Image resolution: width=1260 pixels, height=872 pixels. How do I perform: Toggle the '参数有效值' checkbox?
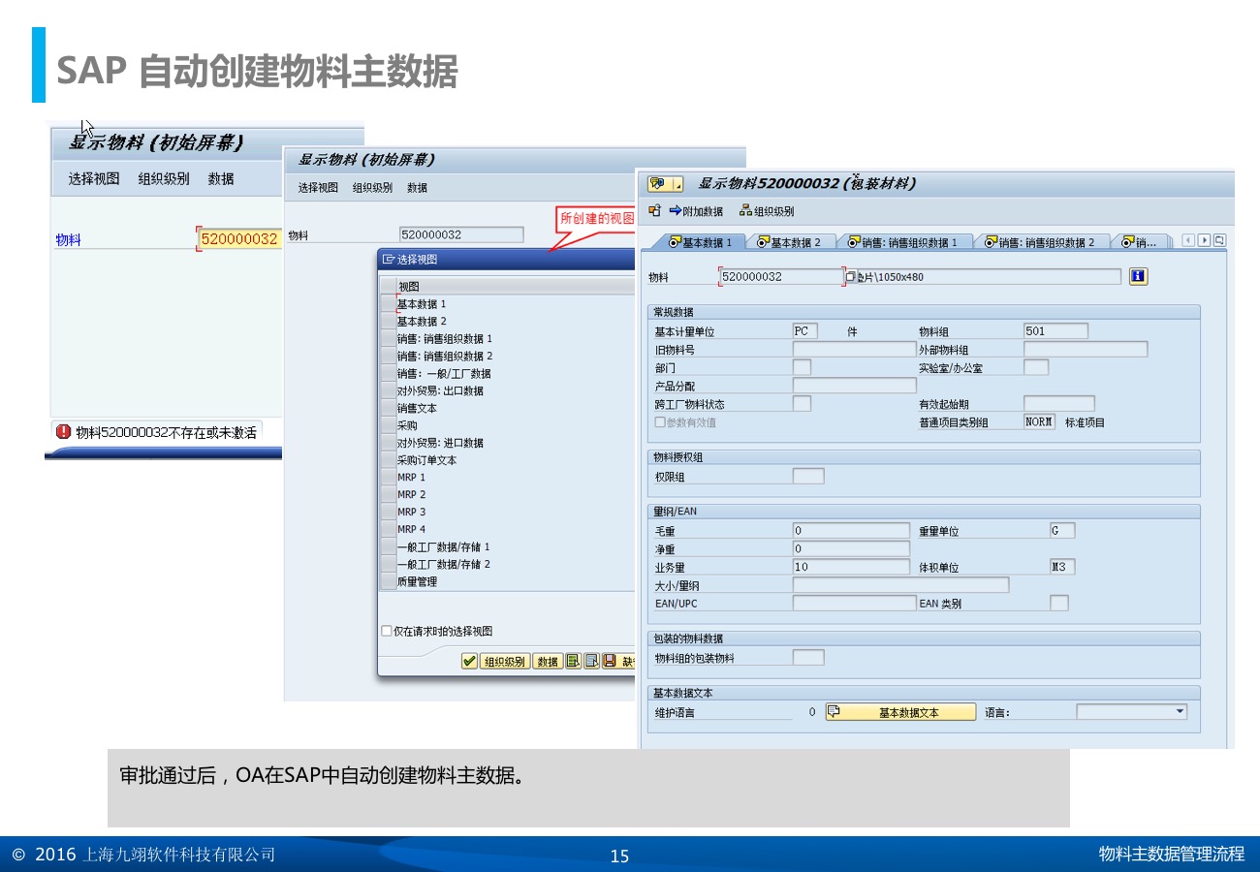click(660, 422)
